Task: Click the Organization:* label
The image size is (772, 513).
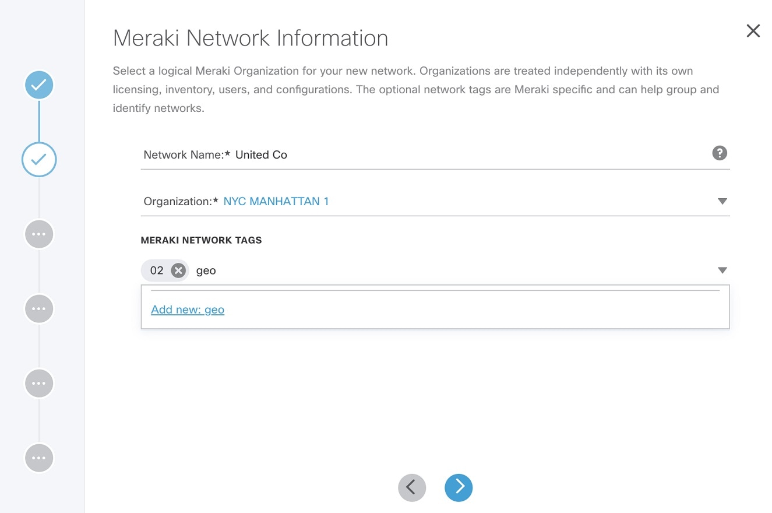Action: (x=181, y=201)
